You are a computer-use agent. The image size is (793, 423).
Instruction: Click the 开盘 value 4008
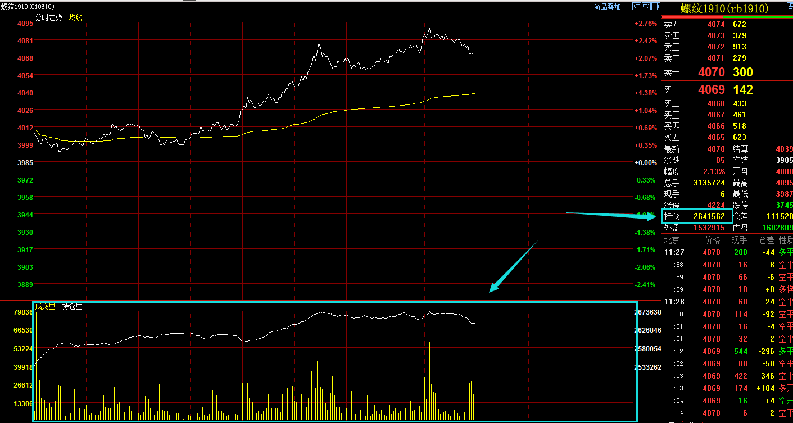click(x=784, y=171)
